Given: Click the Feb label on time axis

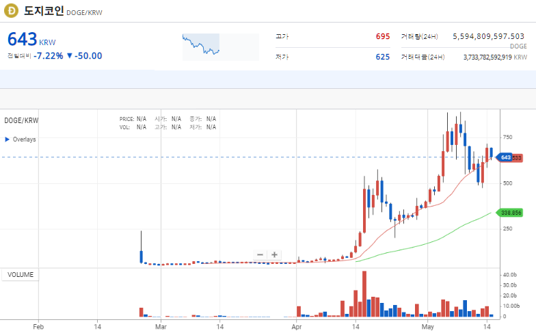Looking at the screenshot, I should [38, 327].
